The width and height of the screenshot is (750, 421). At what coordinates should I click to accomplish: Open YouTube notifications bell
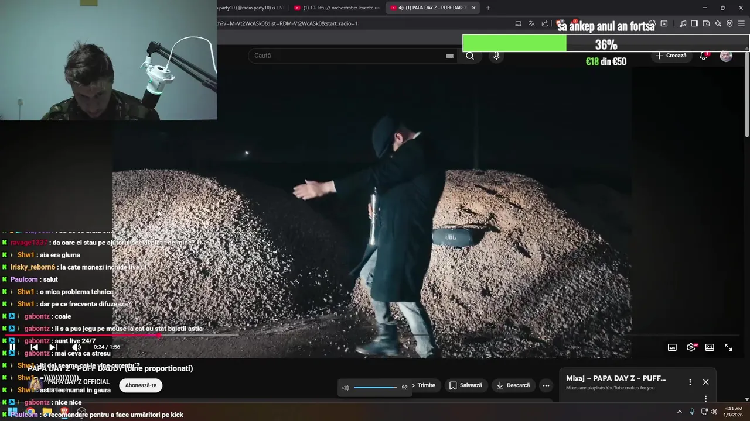(704, 56)
